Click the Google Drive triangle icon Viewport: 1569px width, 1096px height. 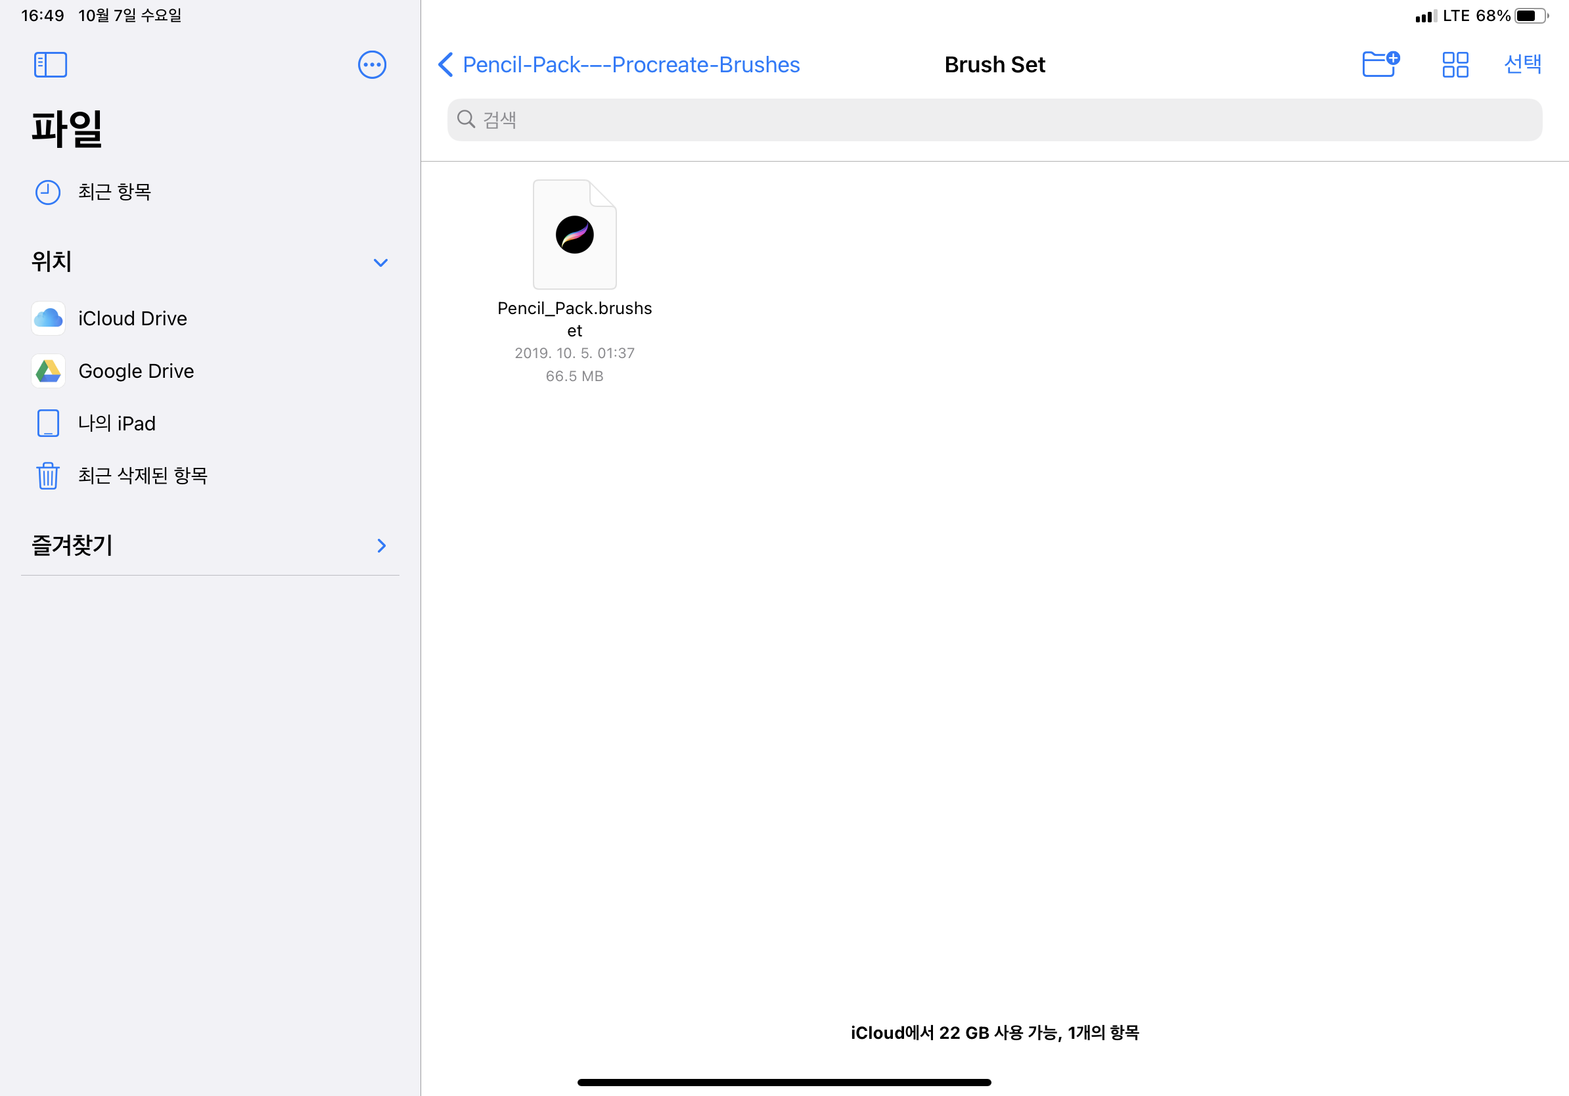tap(49, 371)
